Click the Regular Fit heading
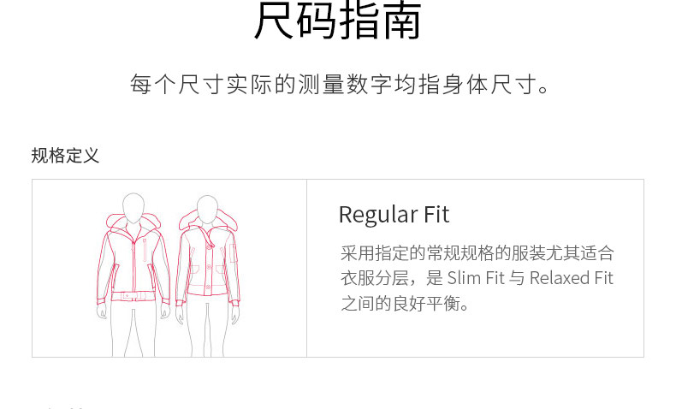The width and height of the screenshot is (676, 409). point(394,214)
